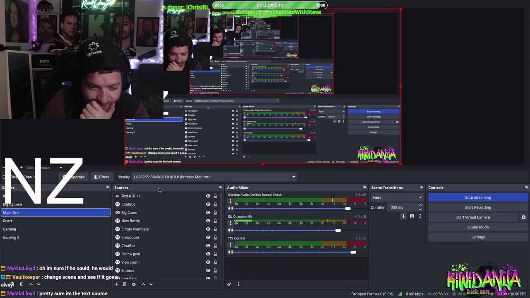Screen dimensions: 530x298
Task: Add a new source with plus icon
Action: (116, 284)
